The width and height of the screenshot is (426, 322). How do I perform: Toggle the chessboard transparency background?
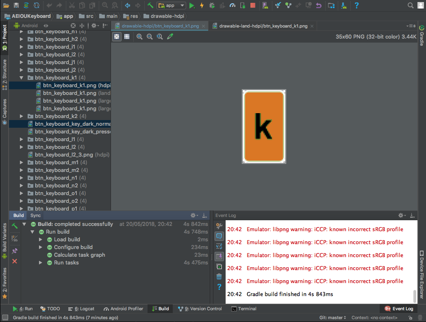coord(117,36)
